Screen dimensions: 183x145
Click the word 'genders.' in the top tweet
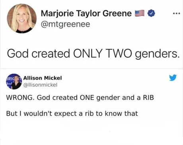pos(157,54)
